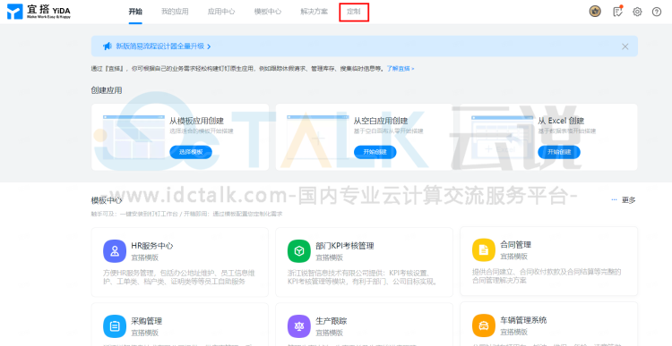Switch to the 开始 tab
Screen dimensions: 672x346
click(135, 12)
